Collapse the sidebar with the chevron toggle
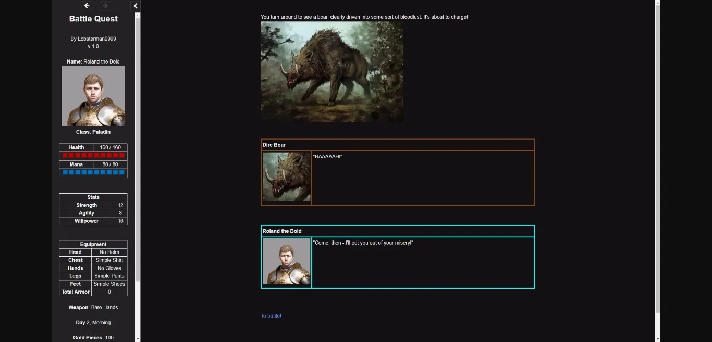712x342 pixels. tap(136, 6)
